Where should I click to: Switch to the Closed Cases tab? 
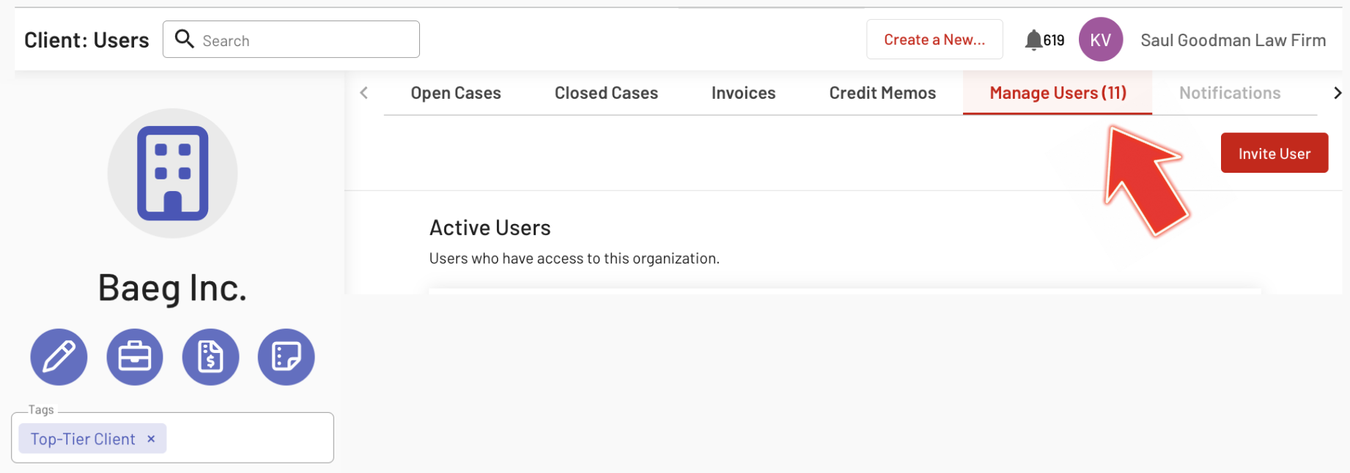click(606, 93)
